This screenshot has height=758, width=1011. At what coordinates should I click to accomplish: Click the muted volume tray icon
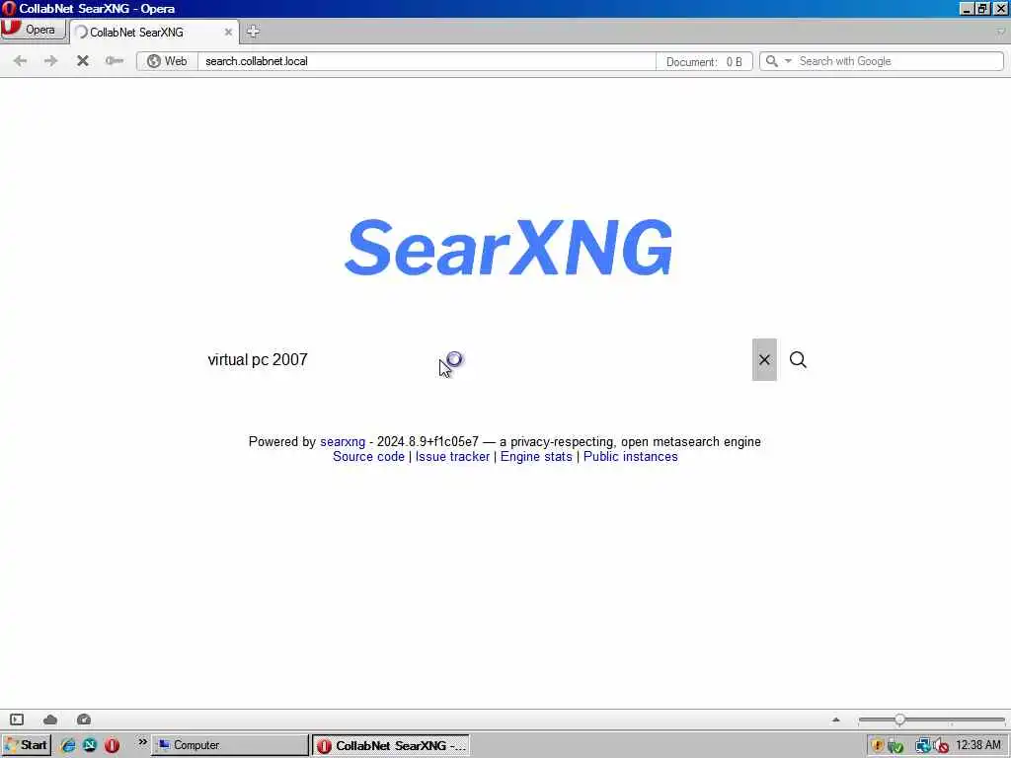click(x=941, y=746)
